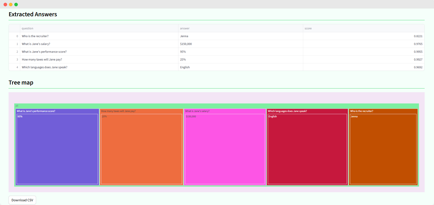Select the '95%' answer cell in table
The height and width of the screenshot is (205, 434).
(x=241, y=52)
